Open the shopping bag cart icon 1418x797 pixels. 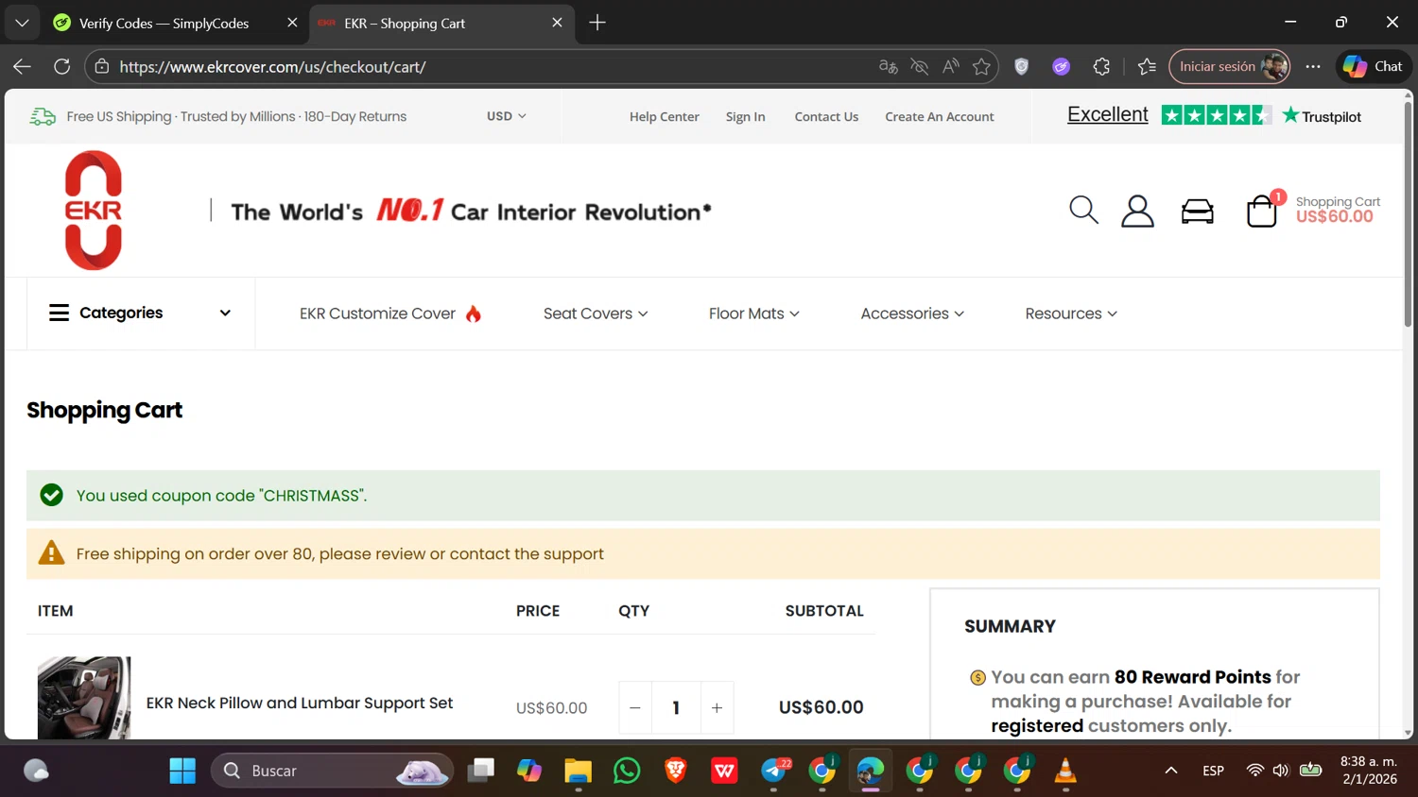click(x=1262, y=211)
